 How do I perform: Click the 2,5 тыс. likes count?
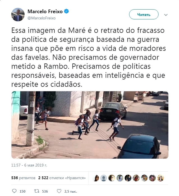coord(71,192)
